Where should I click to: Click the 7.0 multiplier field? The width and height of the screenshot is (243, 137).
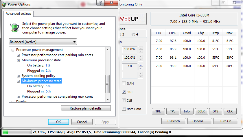(130, 66)
